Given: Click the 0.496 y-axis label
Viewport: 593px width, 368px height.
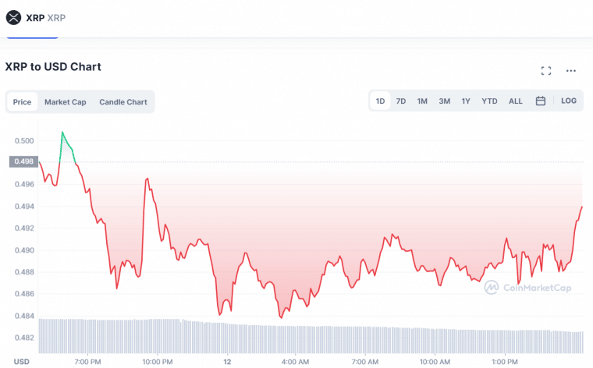Looking at the screenshot, I should 24,184.
